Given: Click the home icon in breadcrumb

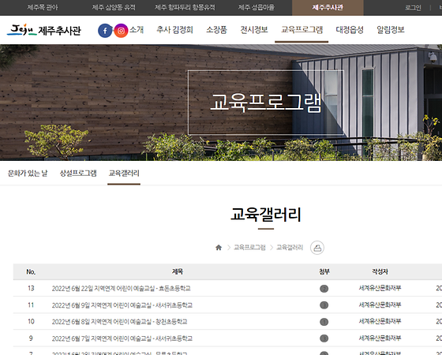Looking at the screenshot, I should 219,248.
